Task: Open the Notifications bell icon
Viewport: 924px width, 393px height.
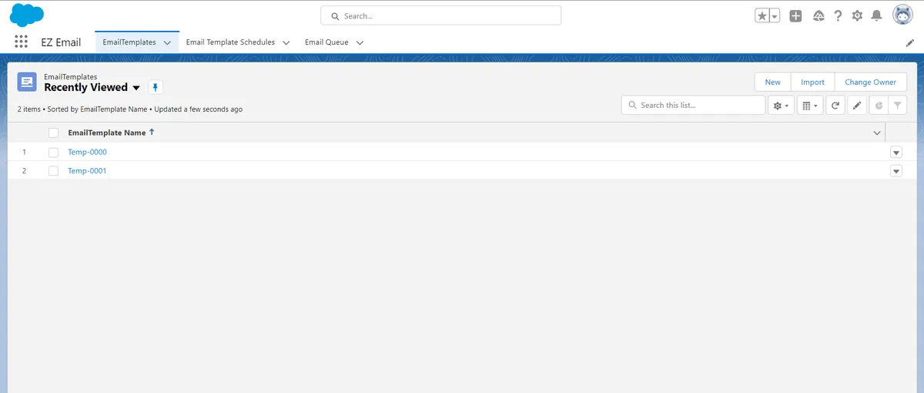Action: 877,15
